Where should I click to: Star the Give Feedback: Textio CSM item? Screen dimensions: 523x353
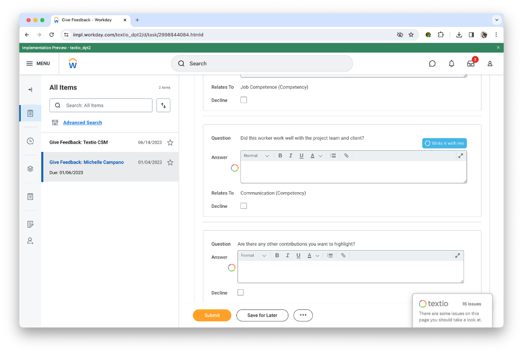170,142
